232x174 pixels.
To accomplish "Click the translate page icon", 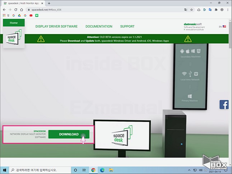I will click(x=186, y=10).
